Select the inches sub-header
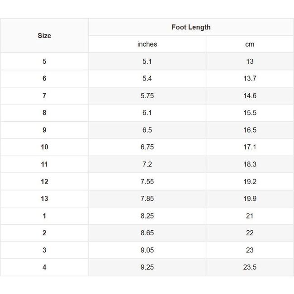 tap(147, 44)
